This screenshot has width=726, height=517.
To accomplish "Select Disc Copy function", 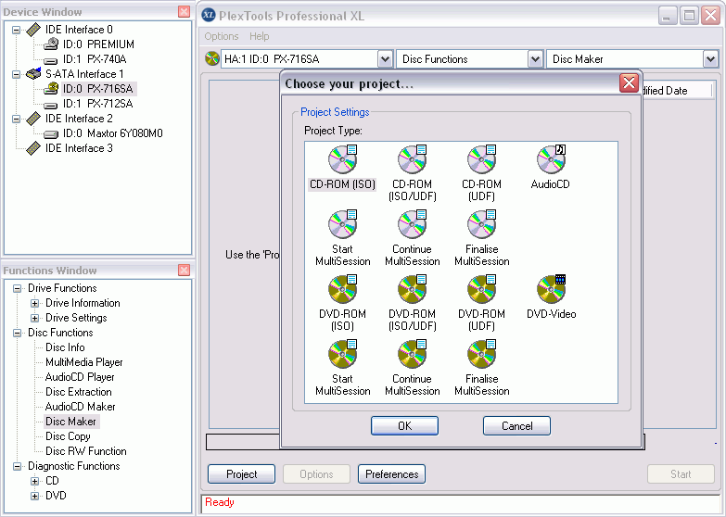I will point(68,436).
